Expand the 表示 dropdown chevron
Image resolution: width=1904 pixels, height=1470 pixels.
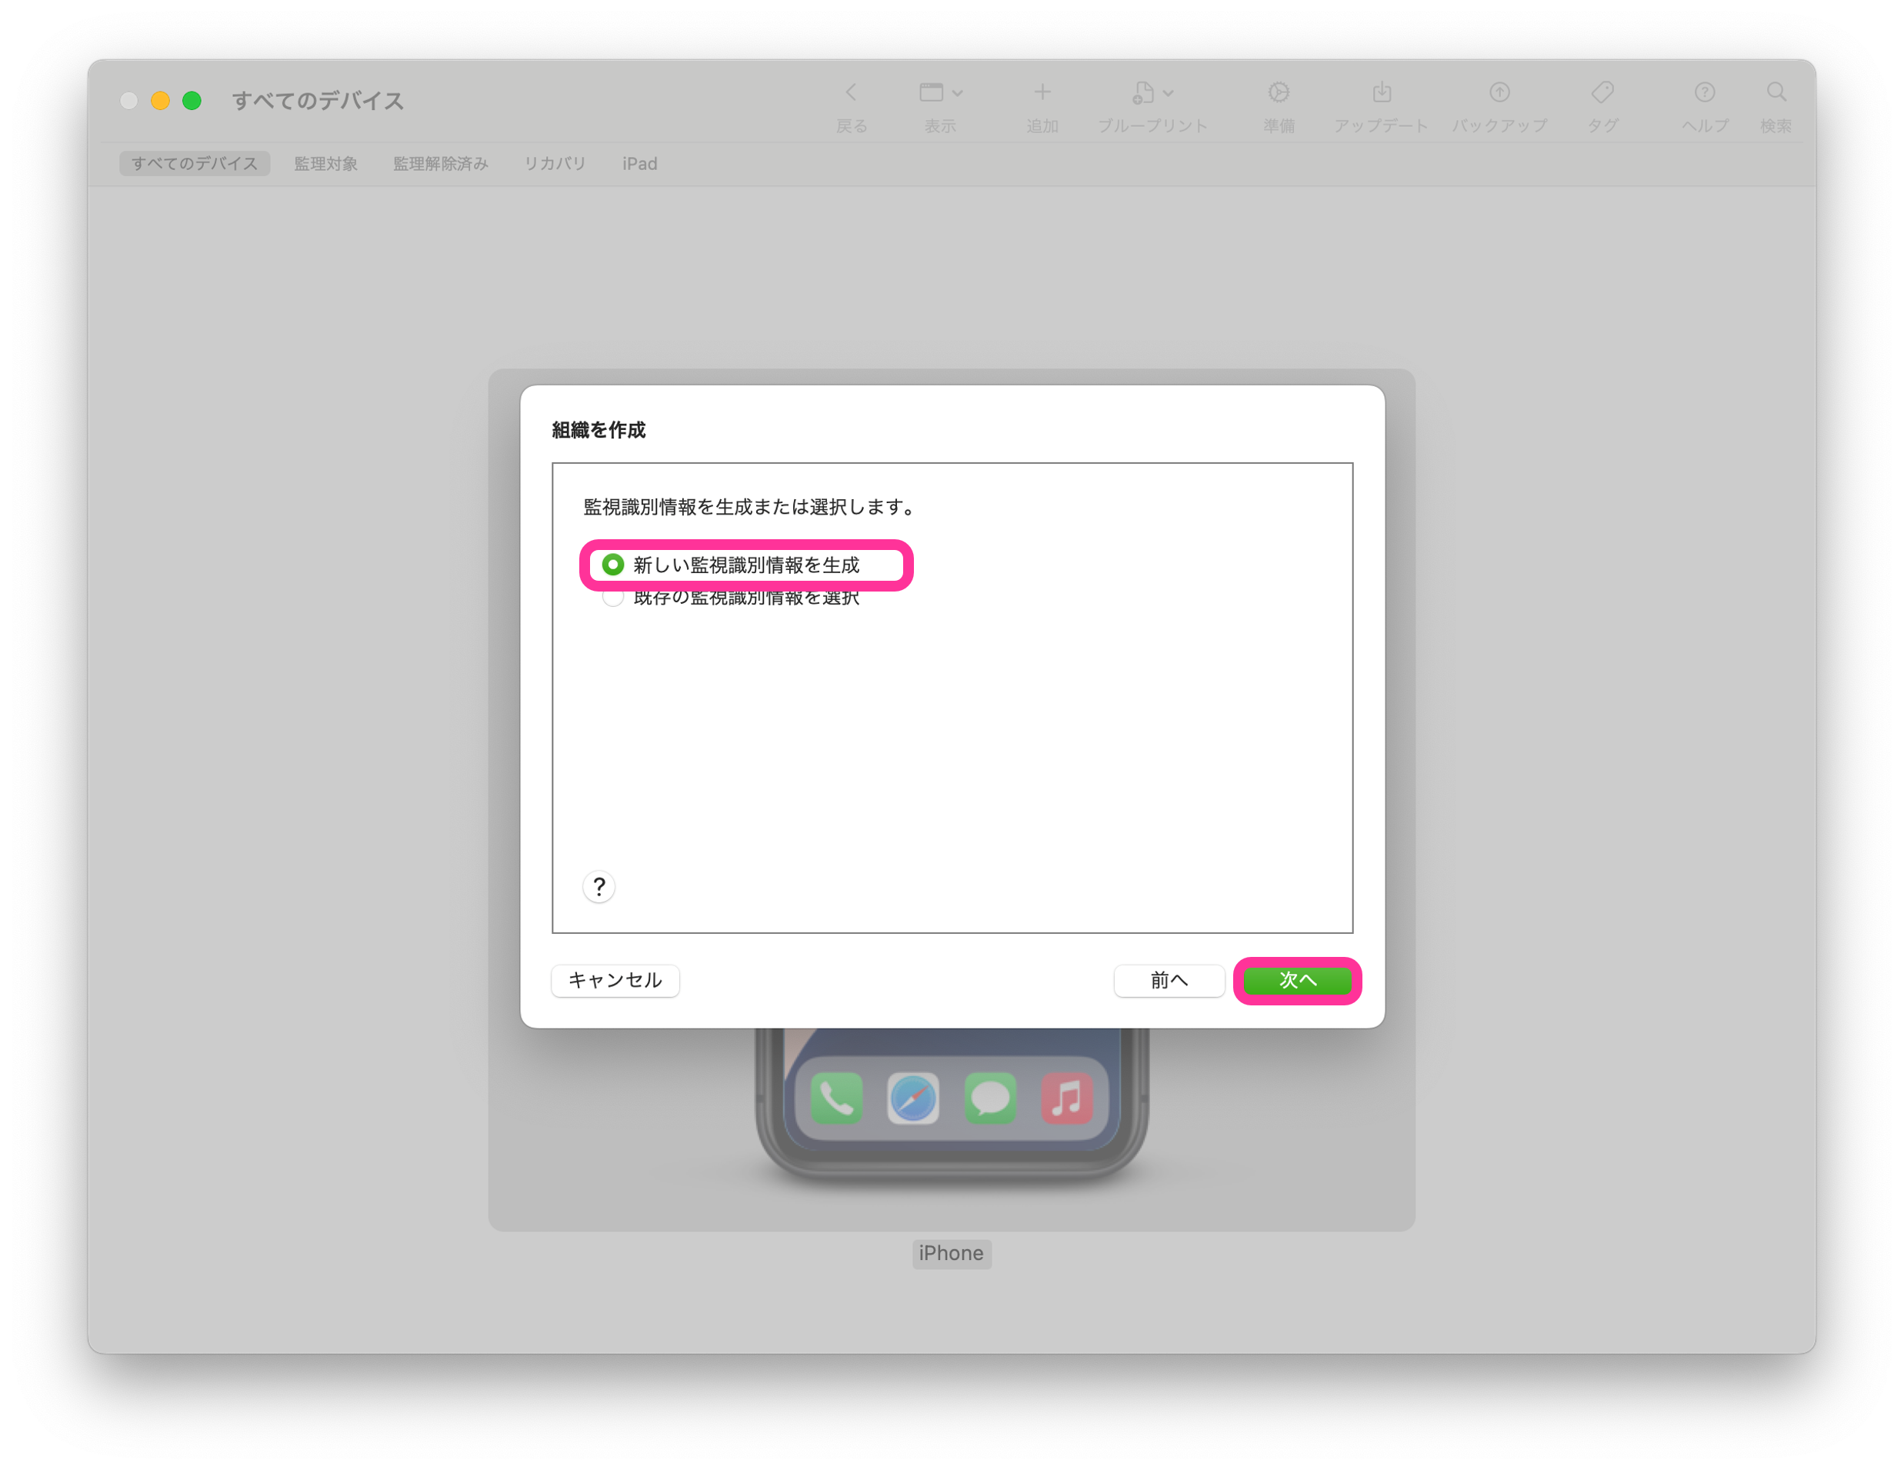coord(957,93)
